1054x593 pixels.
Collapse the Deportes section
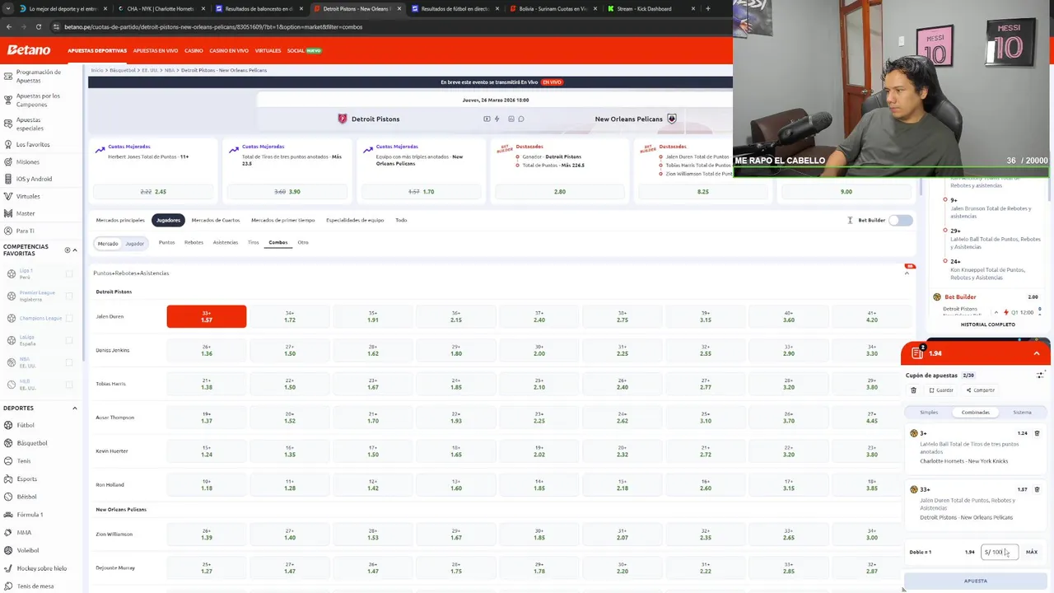click(75, 408)
